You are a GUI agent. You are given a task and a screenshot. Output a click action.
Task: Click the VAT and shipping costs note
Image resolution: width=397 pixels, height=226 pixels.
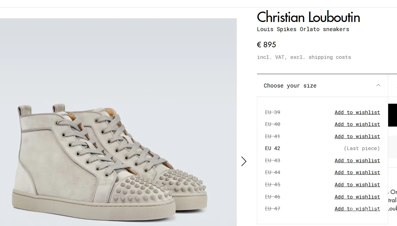pos(304,57)
